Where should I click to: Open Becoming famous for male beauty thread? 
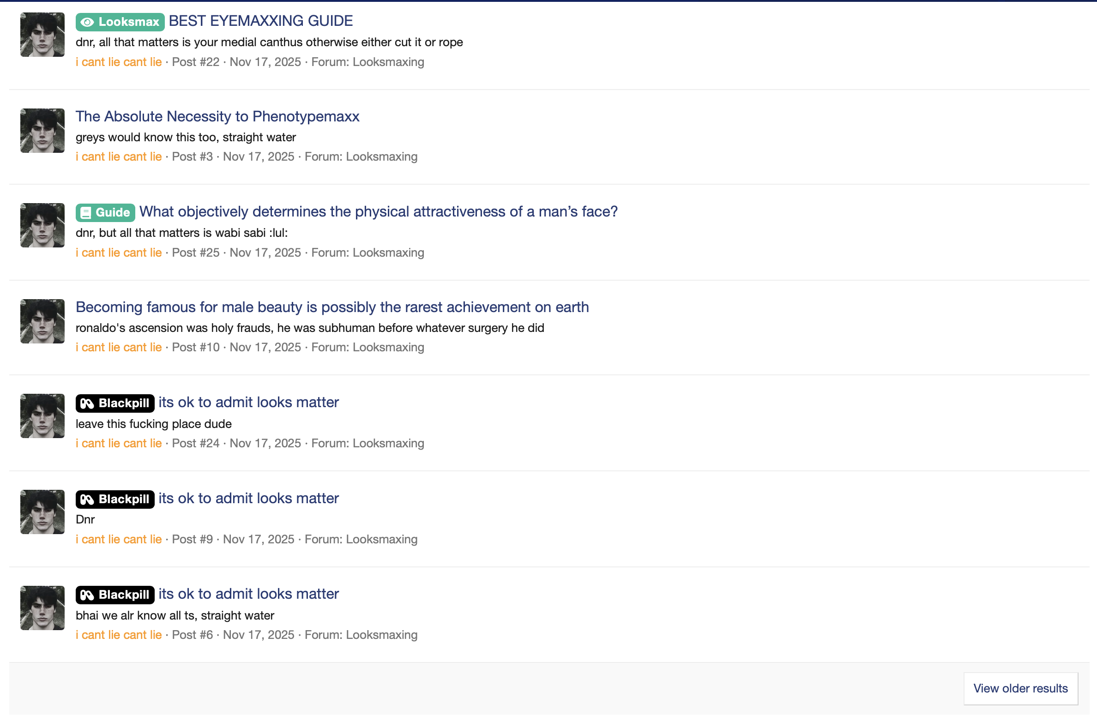[332, 307]
